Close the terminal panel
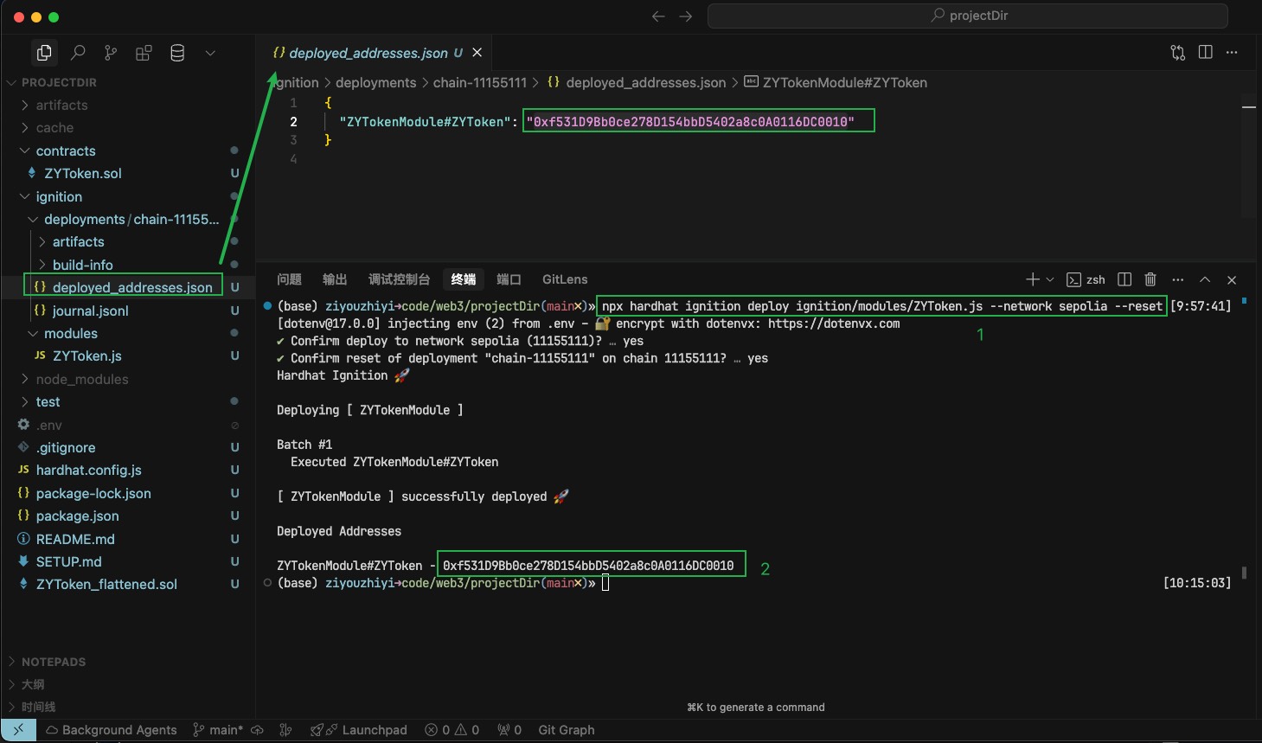 click(1232, 279)
